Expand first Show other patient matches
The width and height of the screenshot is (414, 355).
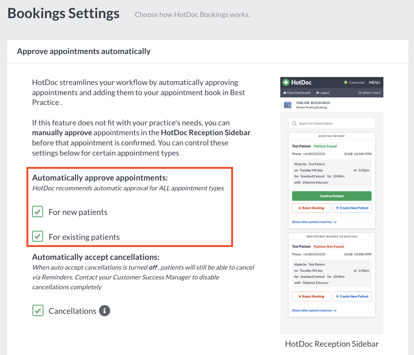coord(314,222)
